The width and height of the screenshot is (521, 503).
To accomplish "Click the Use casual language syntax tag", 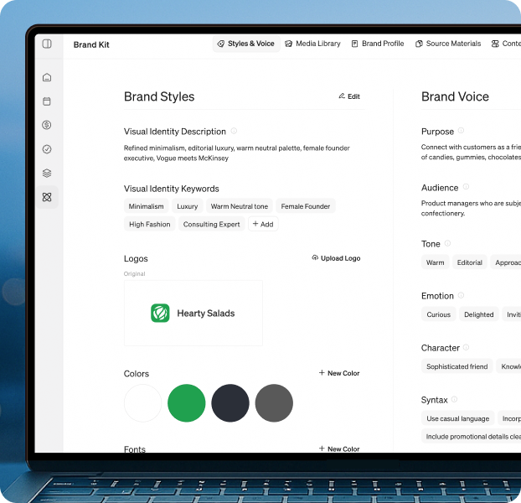I will tap(458, 418).
